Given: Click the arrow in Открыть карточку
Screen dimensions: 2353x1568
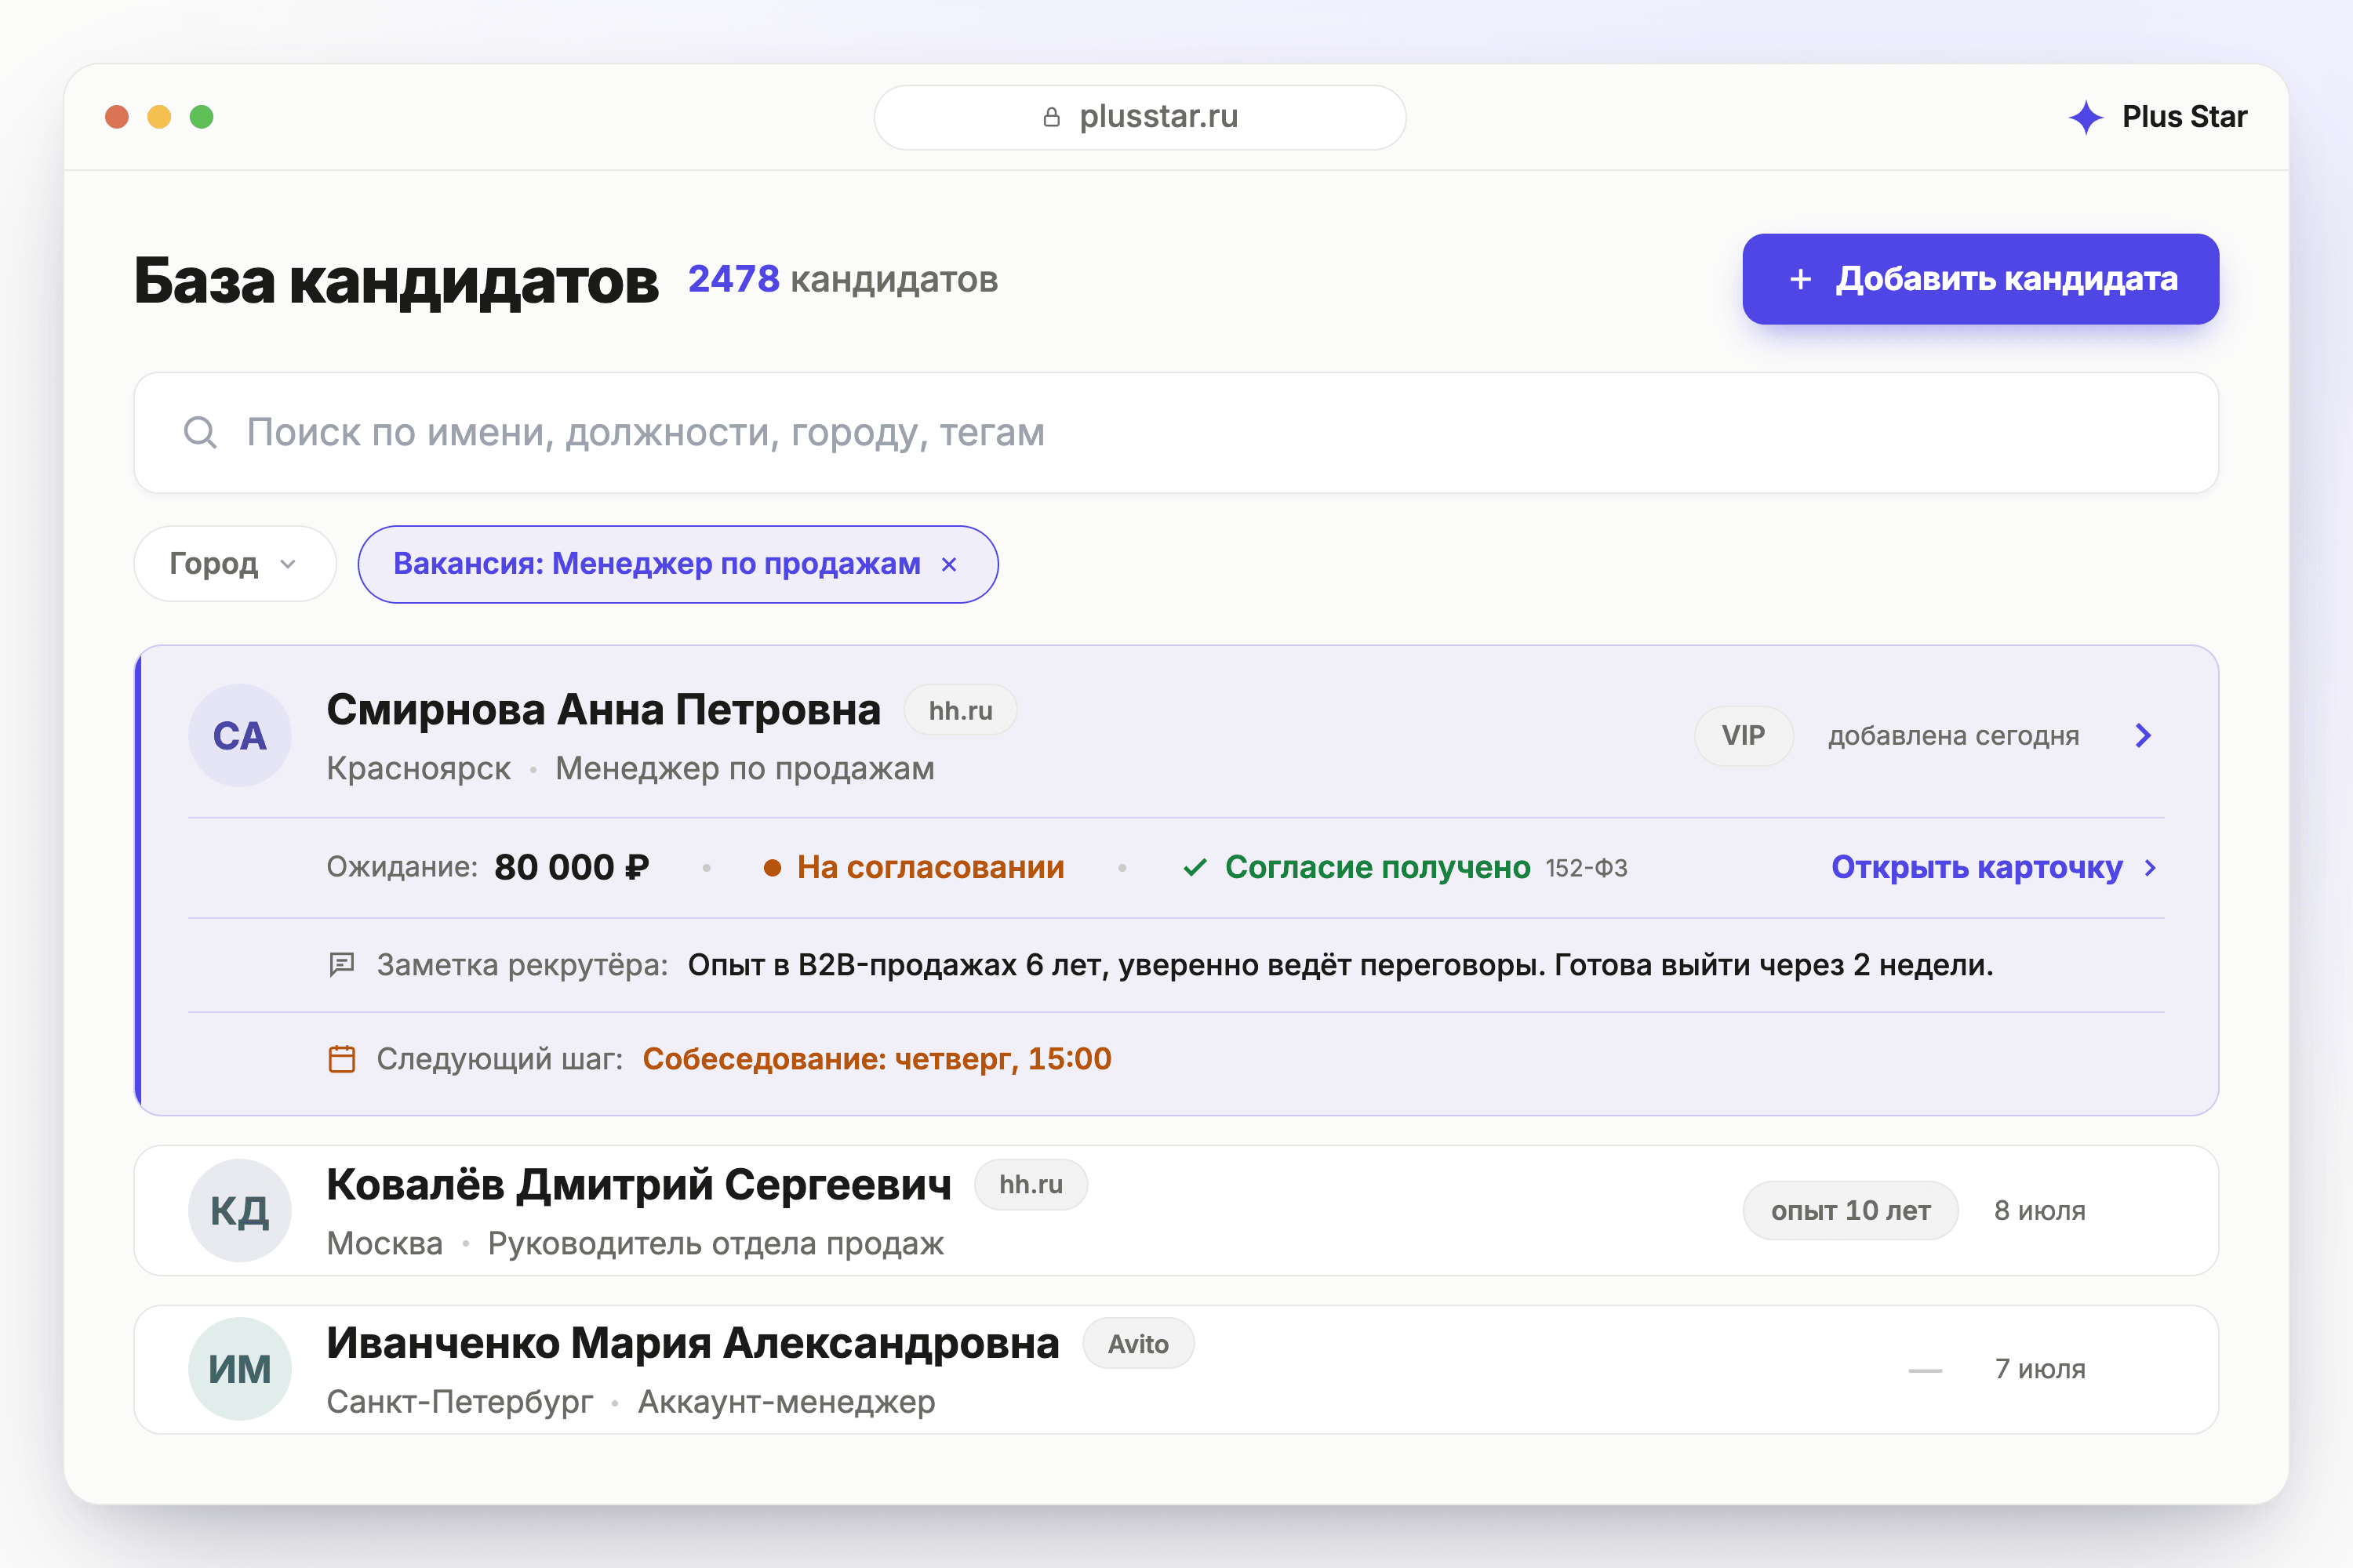Looking at the screenshot, I should [2150, 868].
